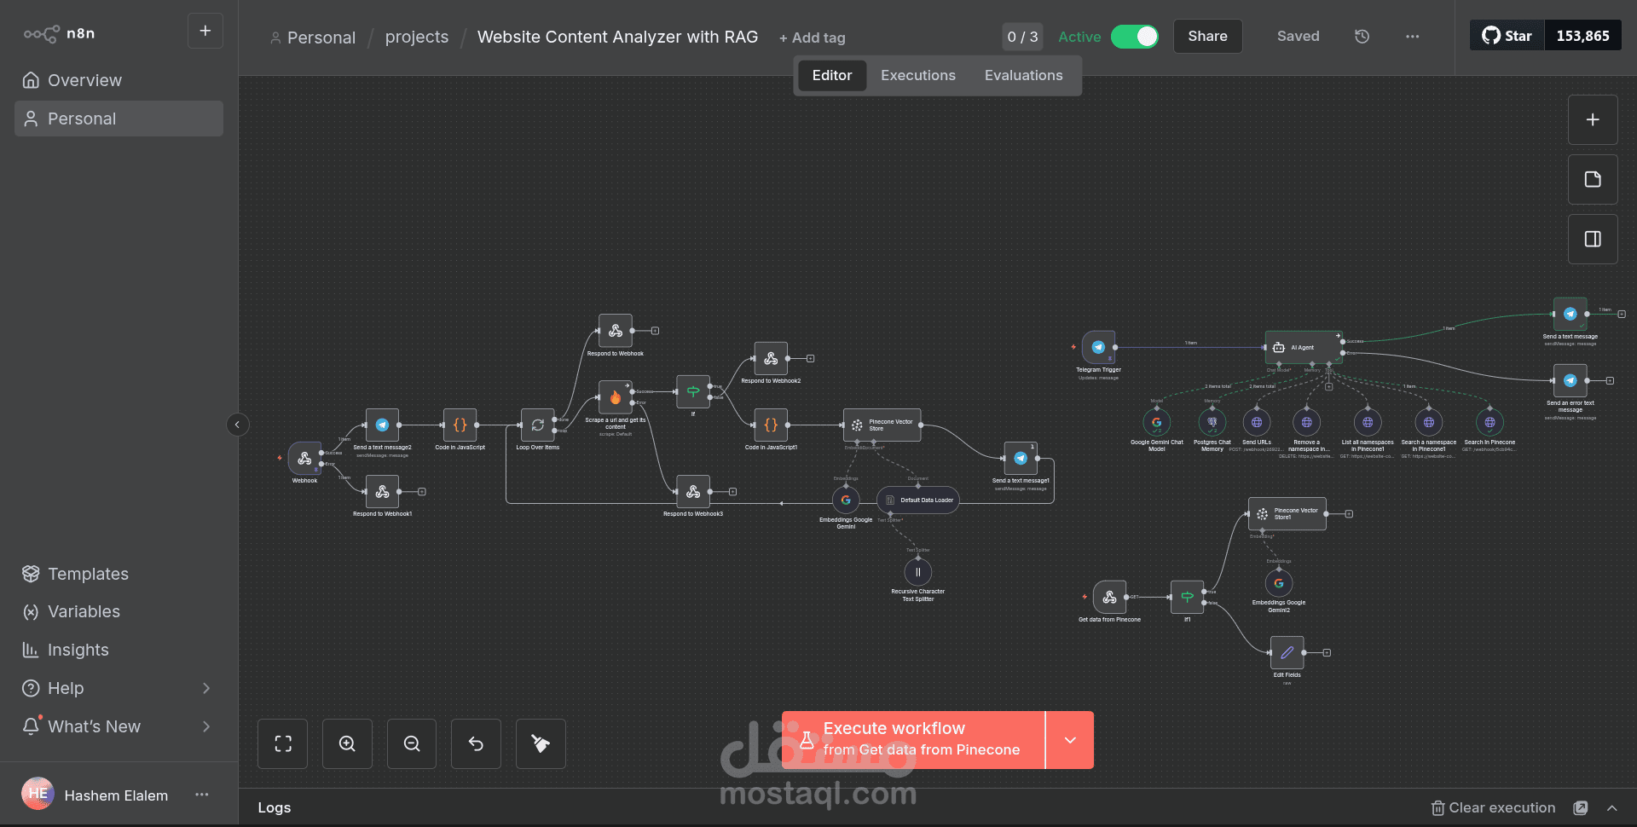Open the workflow history icon
Screen dimensions: 1637x827
[1362, 37]
